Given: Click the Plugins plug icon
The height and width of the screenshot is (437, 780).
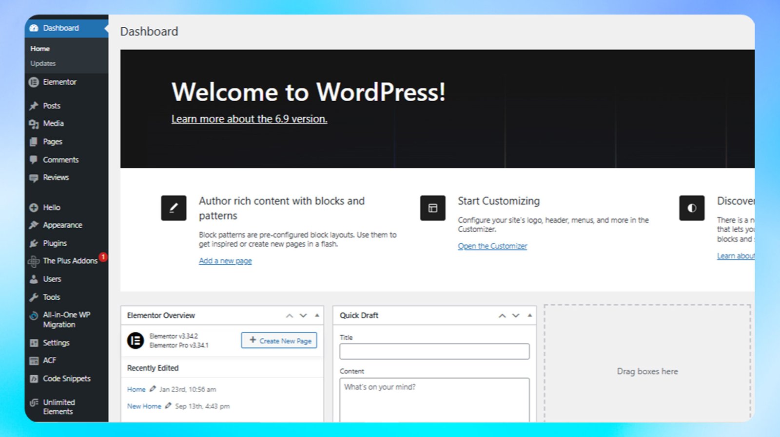Looking at the screenshot, I should pos(34,243).
